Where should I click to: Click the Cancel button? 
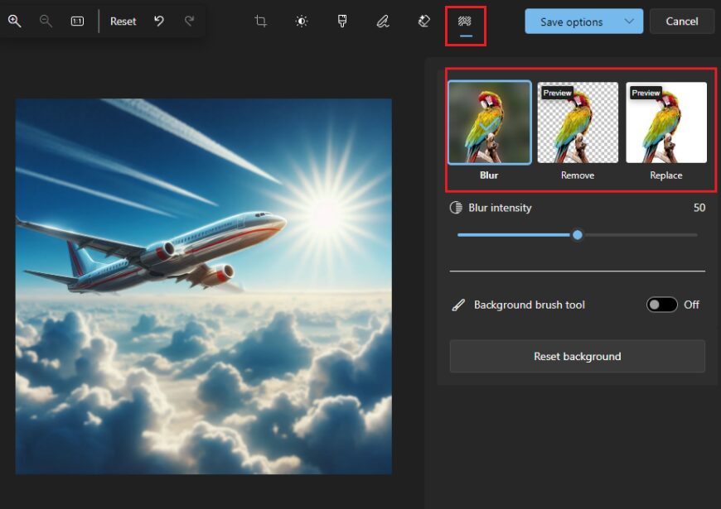682,22
